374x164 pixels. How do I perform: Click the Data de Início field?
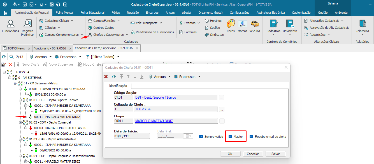point(132,136)
